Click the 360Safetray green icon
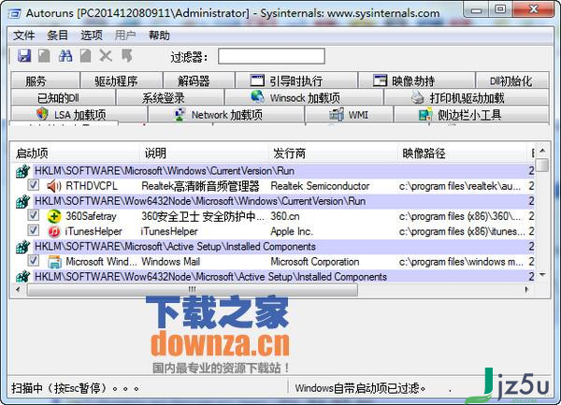 click(54, 216)
